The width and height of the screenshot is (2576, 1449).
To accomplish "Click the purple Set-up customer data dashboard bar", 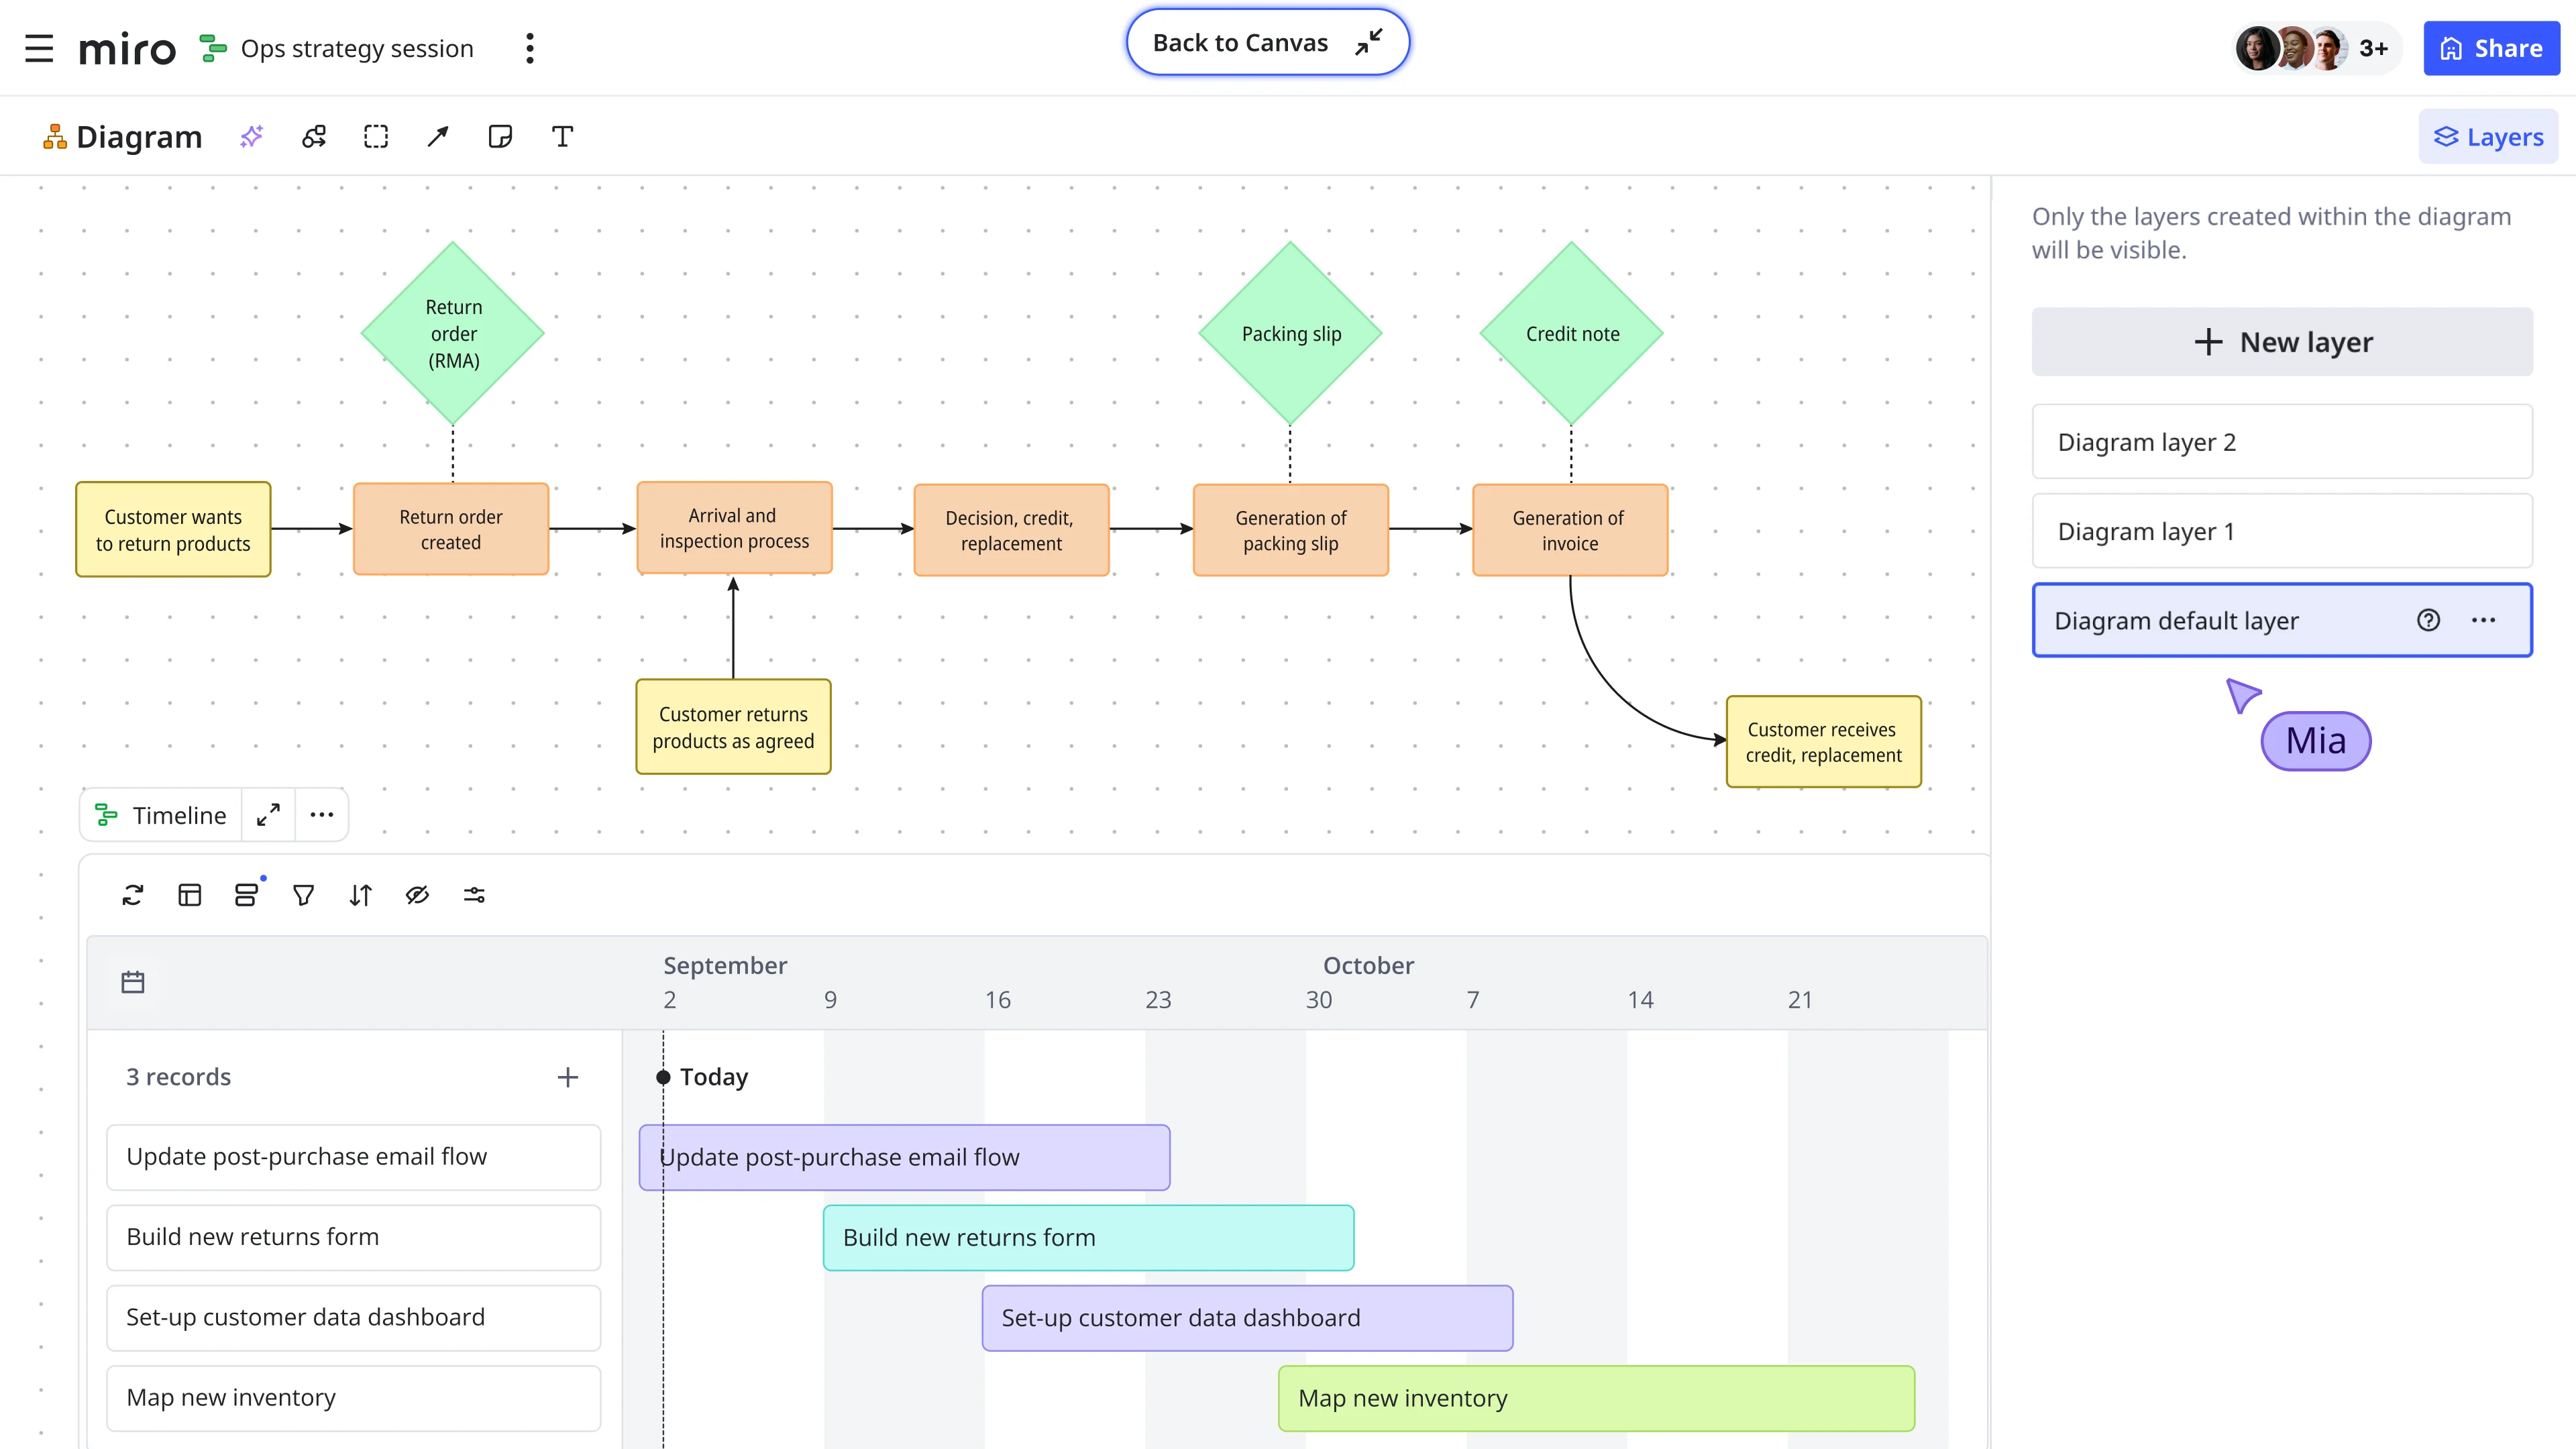I will pyautogui.click(x=1247, y=1318).
